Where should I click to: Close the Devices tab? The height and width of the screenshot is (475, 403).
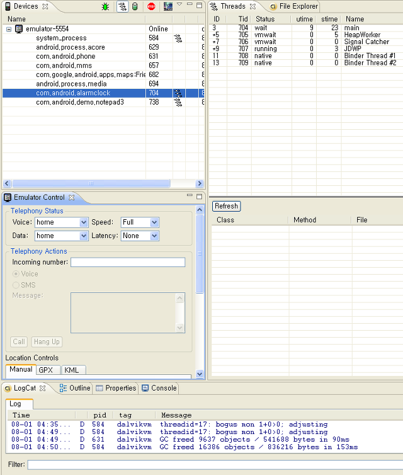[45, 6]
